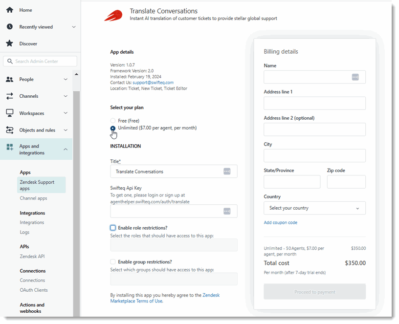399x324 pixels.
Task: Click the Actions and webhooks heading
Action: (x=32, y=308)
